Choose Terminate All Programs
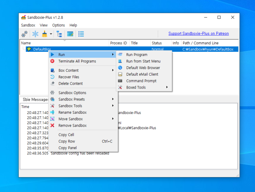This screenshot has height=192, width=255. click(x=82, y=61)
